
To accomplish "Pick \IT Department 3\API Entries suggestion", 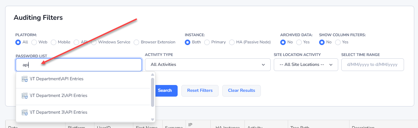I will pyautogui.click(x=83, y=112).
